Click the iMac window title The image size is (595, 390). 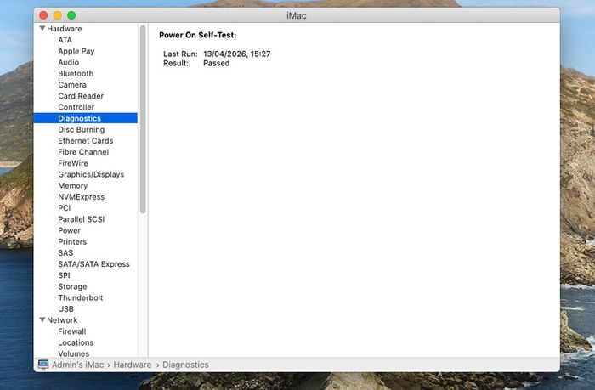[x=297, y=15]
